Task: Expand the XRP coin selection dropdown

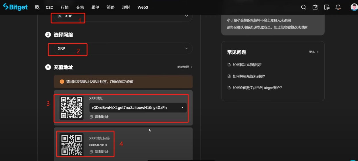Action: 186,16
